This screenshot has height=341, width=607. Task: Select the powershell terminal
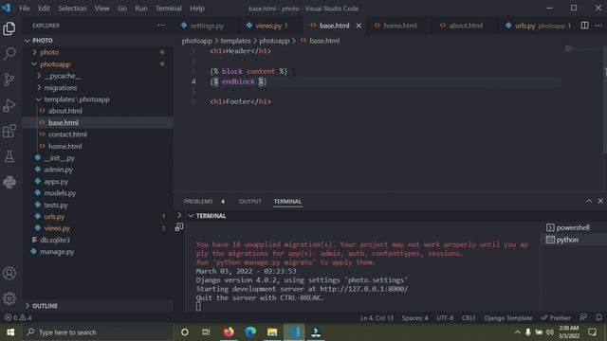pyautogui.click(x=568, y=227)
